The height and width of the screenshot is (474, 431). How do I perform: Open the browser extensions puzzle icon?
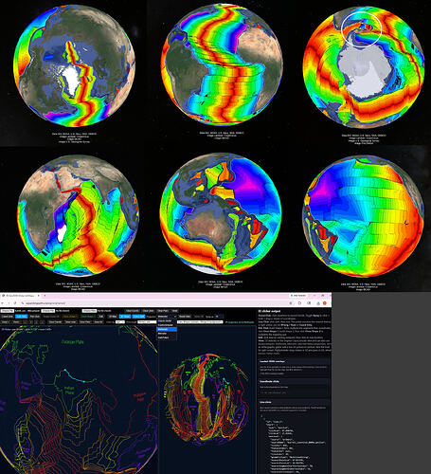pyautogui.click(x=299, y=303)
